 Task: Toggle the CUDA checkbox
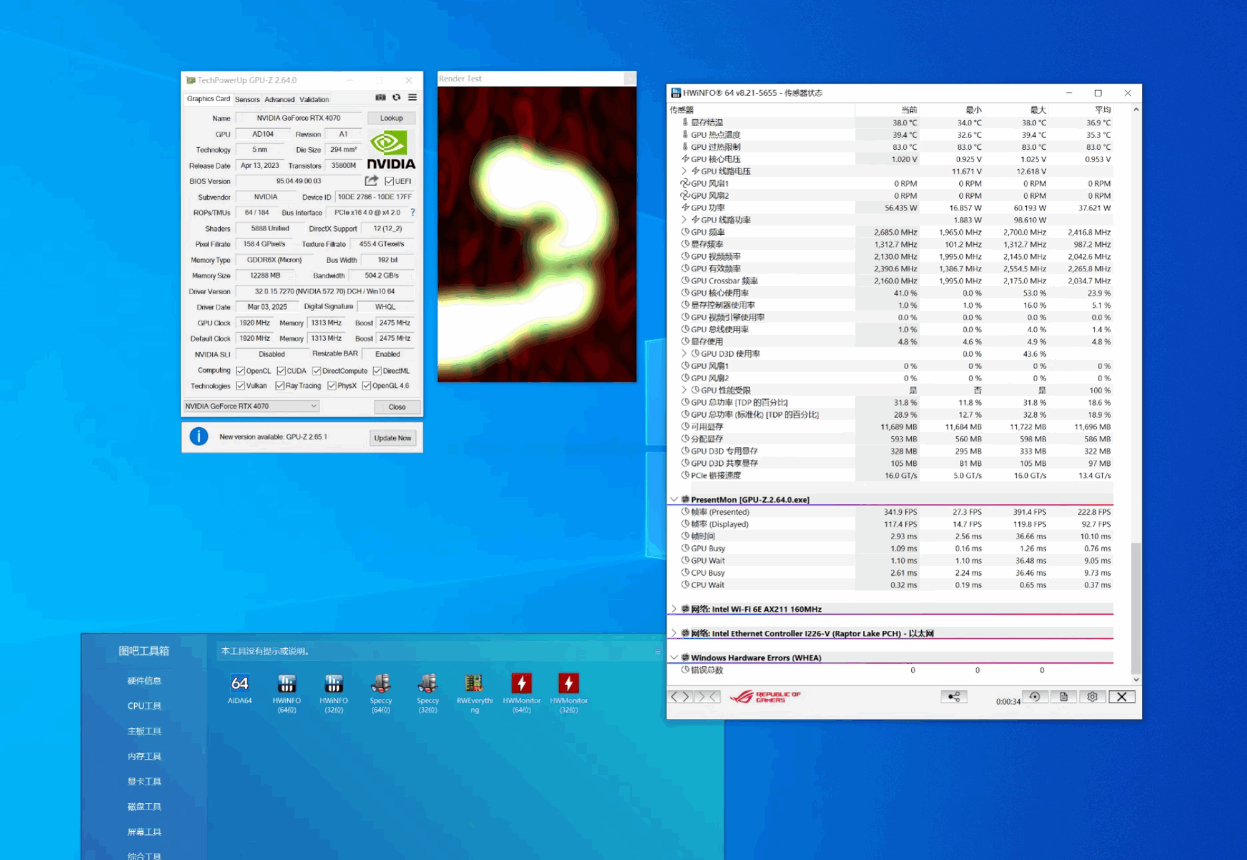(281, 370)
